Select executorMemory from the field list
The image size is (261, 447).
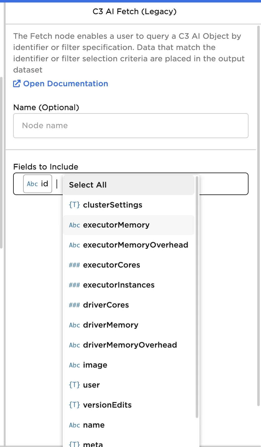pyautogui.click(x=116, y=225)
